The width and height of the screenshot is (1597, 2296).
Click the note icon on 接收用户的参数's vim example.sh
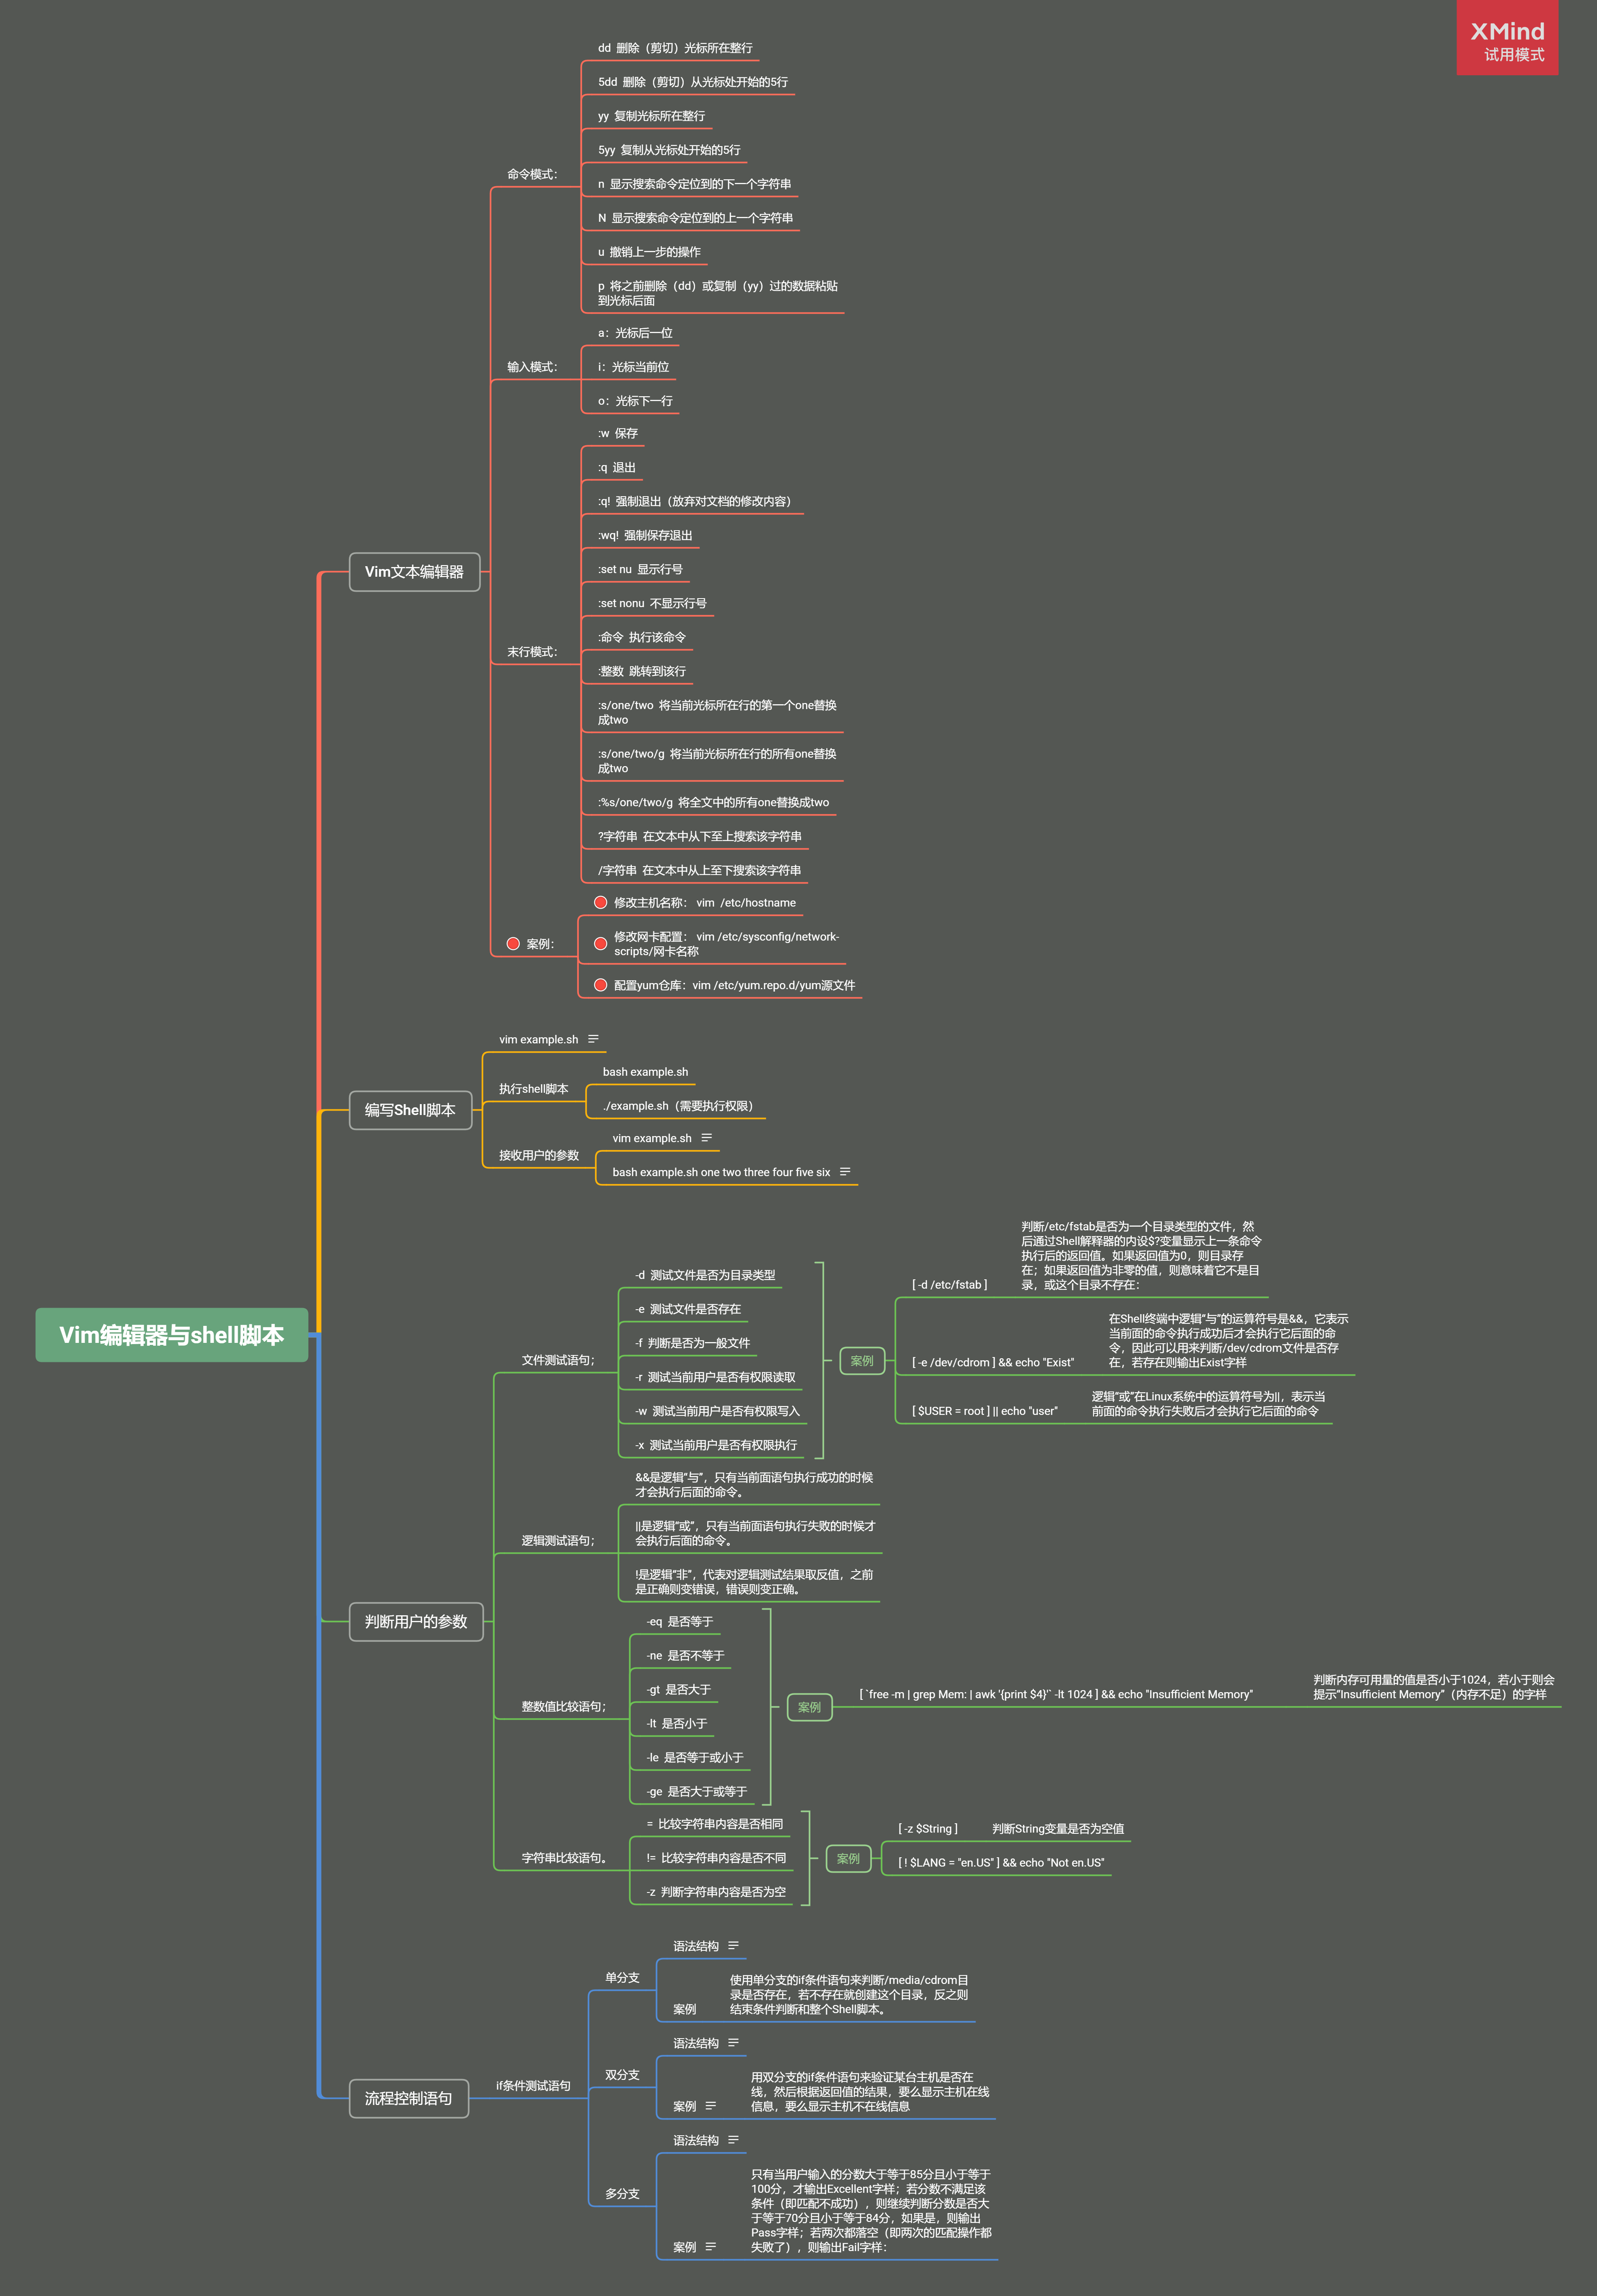pos(706,1138)
